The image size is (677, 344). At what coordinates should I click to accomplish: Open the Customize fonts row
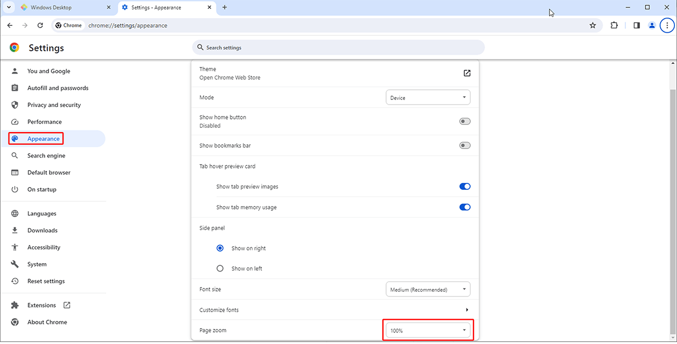click(334, 310)
